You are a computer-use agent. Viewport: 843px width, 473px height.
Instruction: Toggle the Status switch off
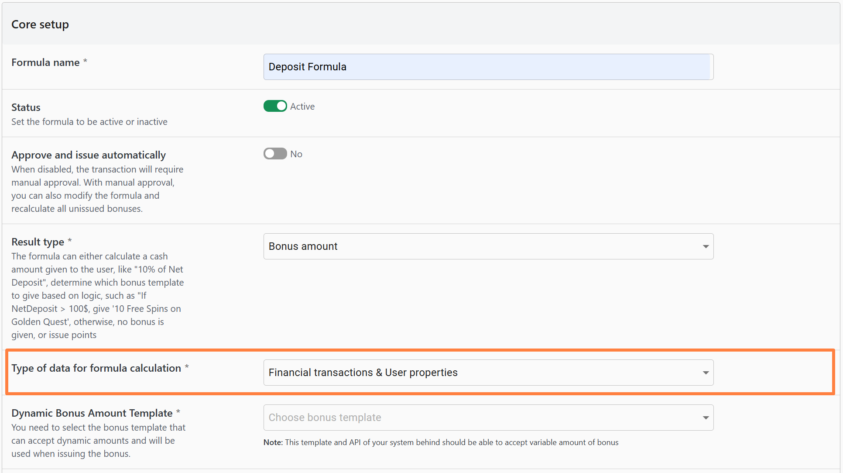[275, 106]
